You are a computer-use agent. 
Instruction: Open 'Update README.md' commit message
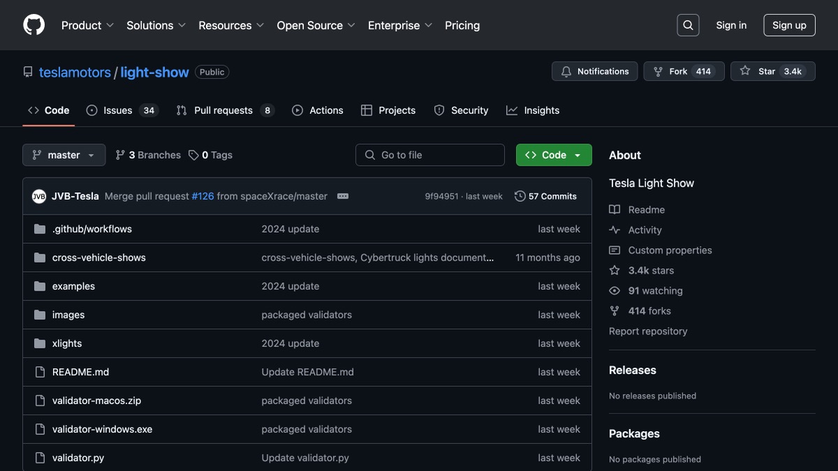pos(307,372)
